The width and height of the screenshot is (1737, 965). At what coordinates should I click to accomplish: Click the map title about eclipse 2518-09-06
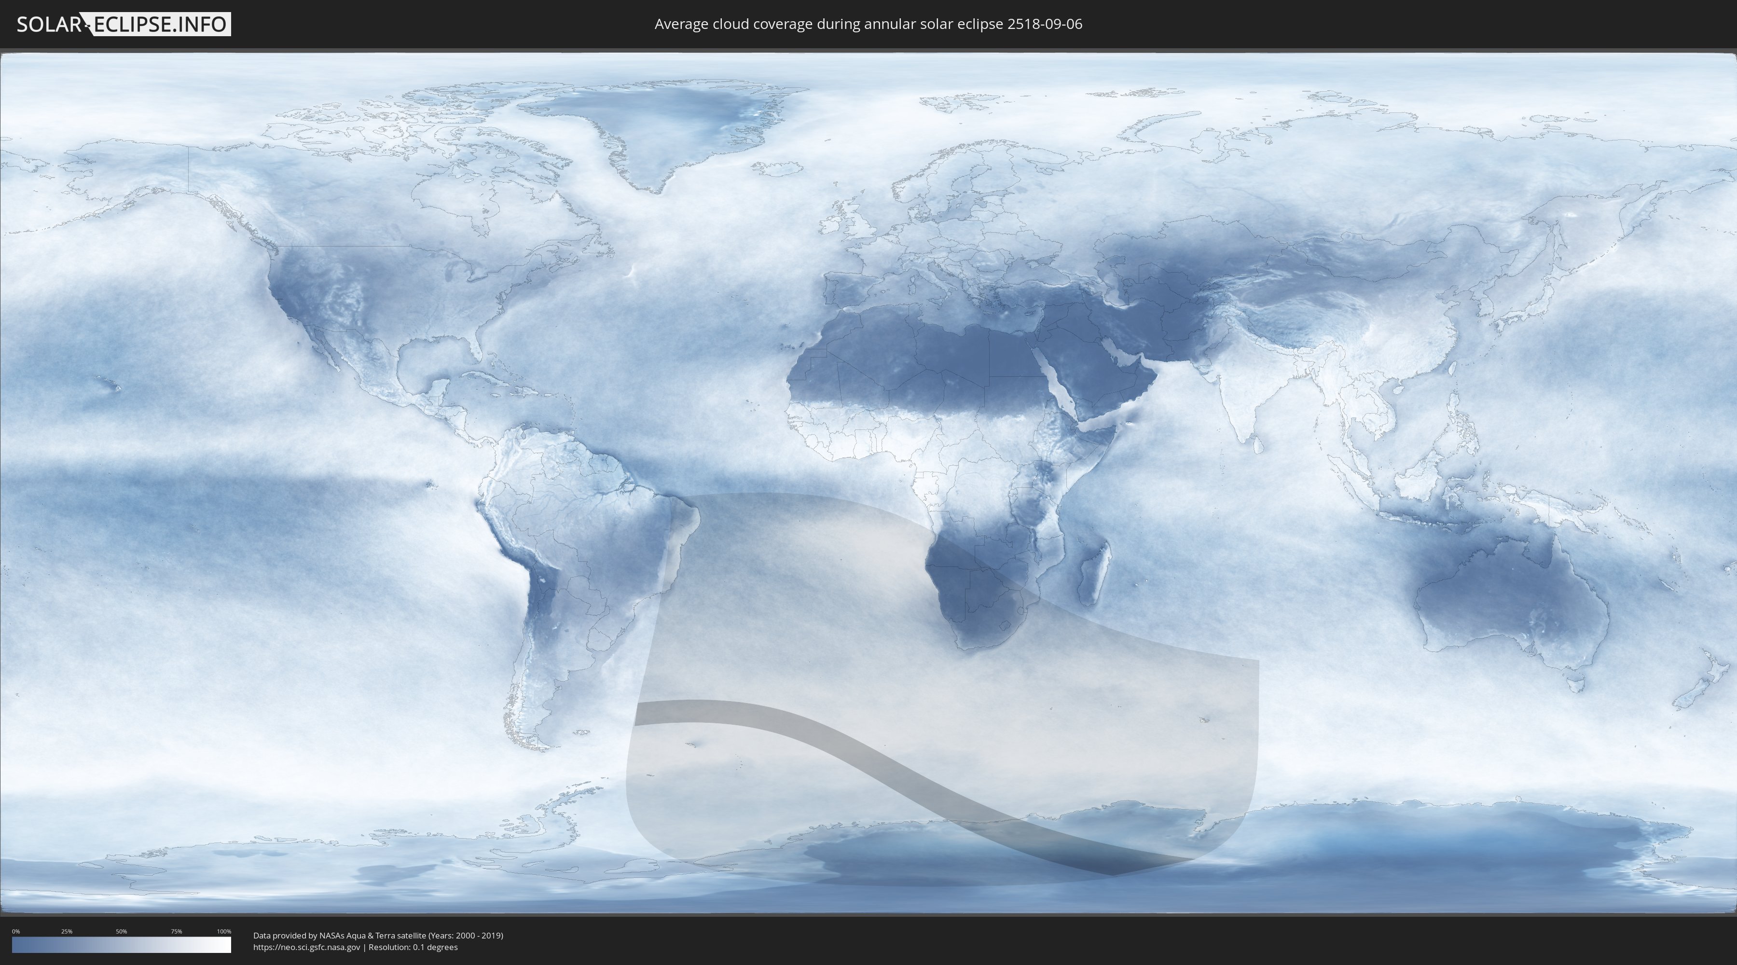pyautogui.click(x=868, y=24)
